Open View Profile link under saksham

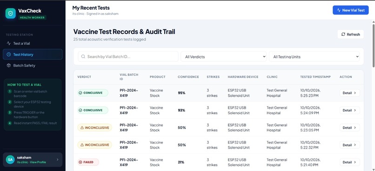(38, 162)
